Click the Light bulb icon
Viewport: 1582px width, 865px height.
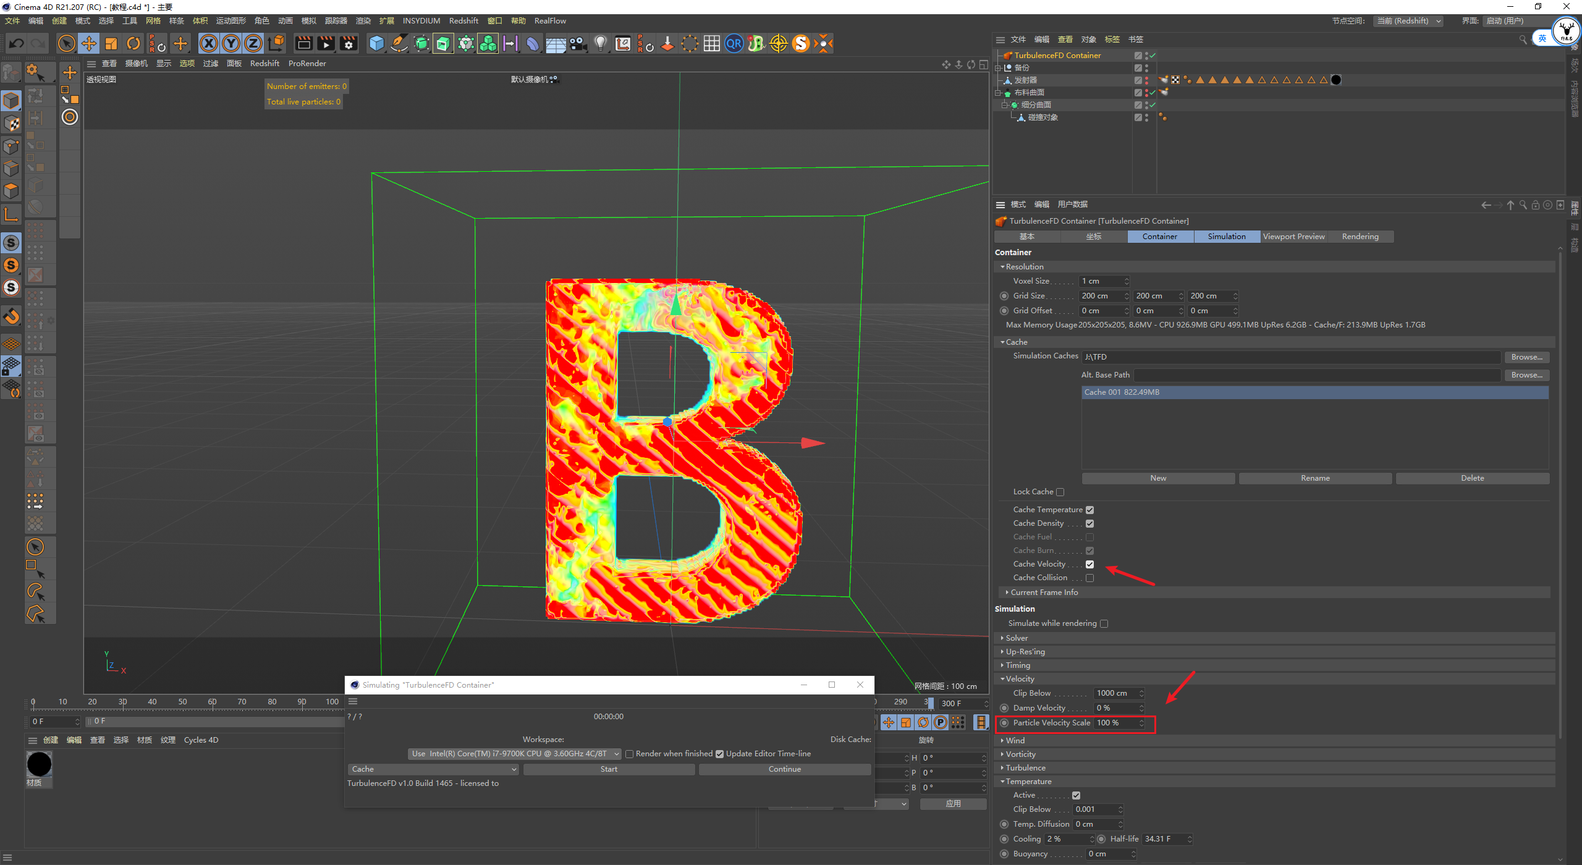(600, 43)
